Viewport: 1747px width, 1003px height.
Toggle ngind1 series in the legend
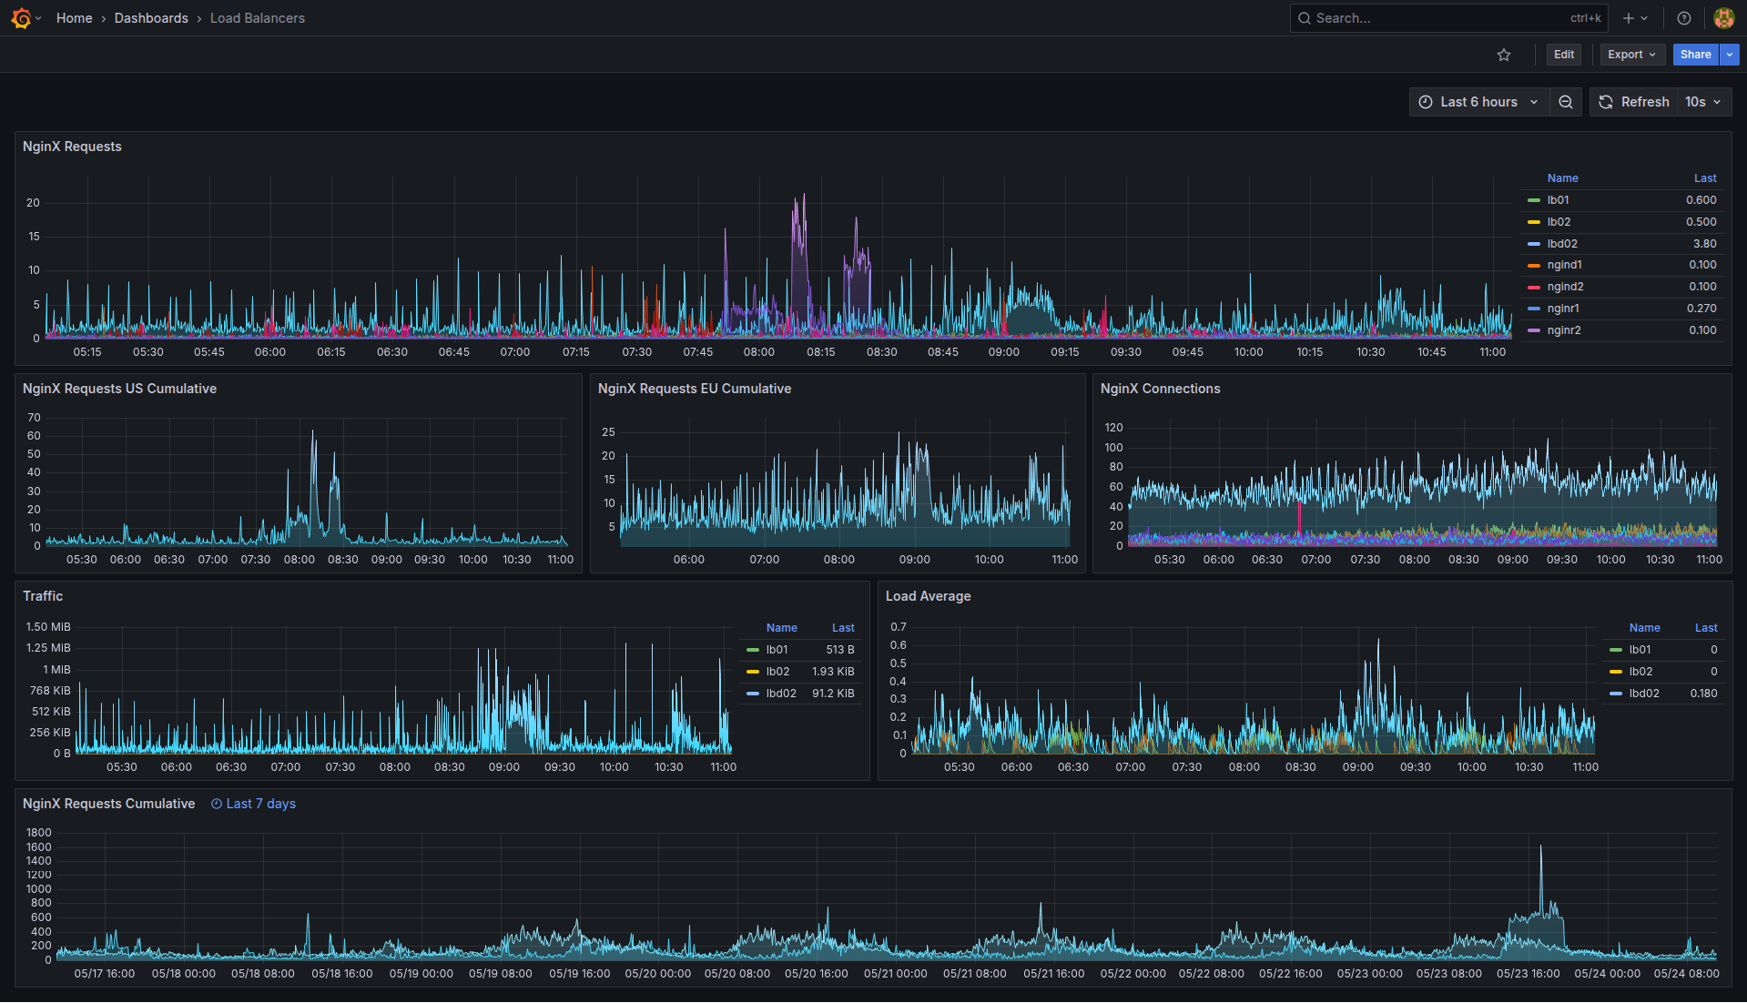click(1564, 265)
